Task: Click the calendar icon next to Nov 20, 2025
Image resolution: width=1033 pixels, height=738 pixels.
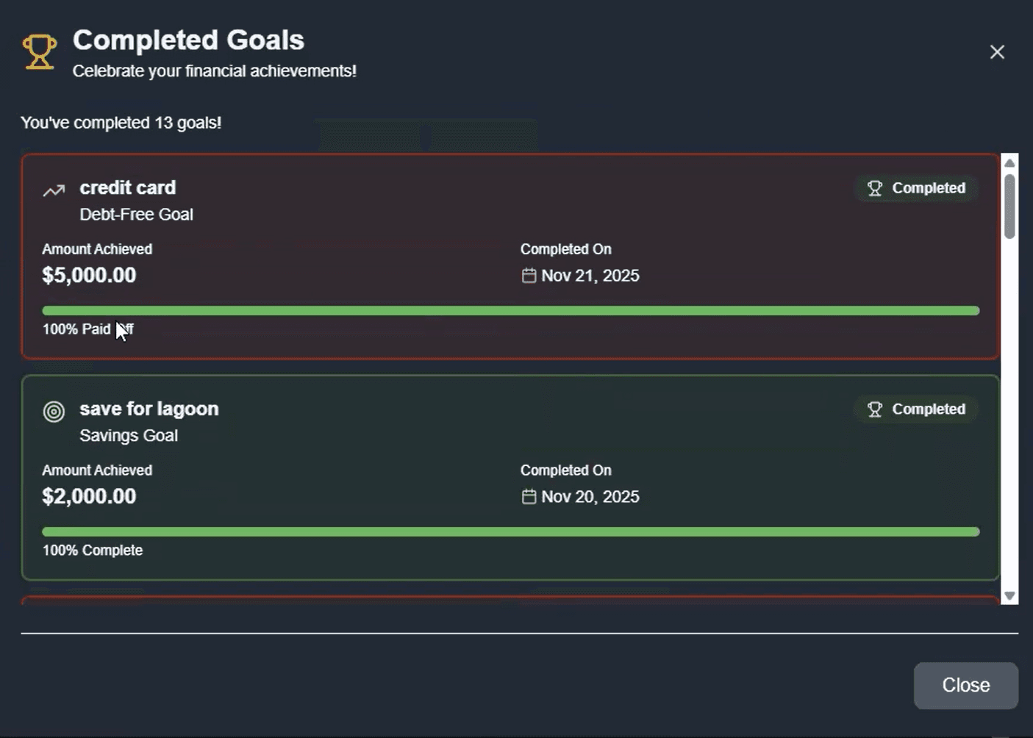Action: 529,496
